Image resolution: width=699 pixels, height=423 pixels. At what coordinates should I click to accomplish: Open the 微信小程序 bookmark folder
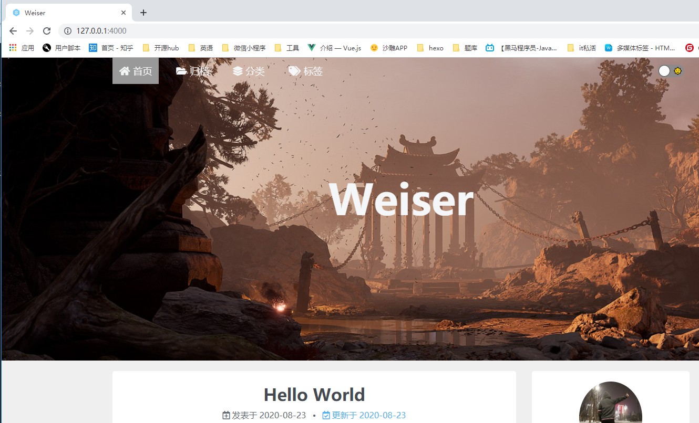click(244, 48)
